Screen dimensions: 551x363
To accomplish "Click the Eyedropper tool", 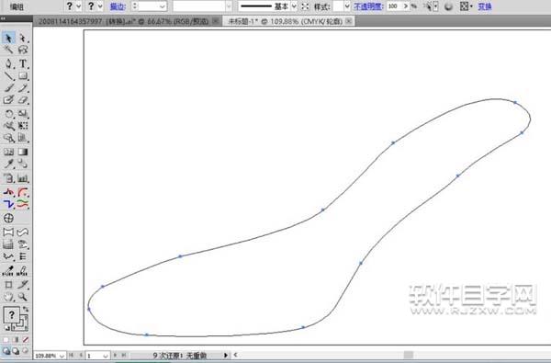I will pyautogui.click(x=8, y=164).
